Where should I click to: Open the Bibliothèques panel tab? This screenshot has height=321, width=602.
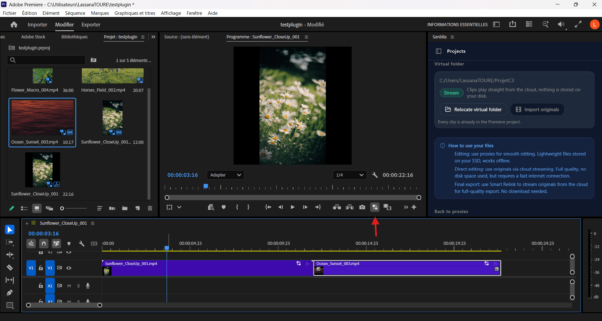click(75, 37)
